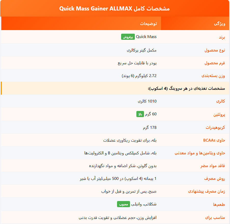This screenshot has width=230, height=224.
Task: Click the 'وزن بسته‌بندی' label
Action: click(213, 76)
